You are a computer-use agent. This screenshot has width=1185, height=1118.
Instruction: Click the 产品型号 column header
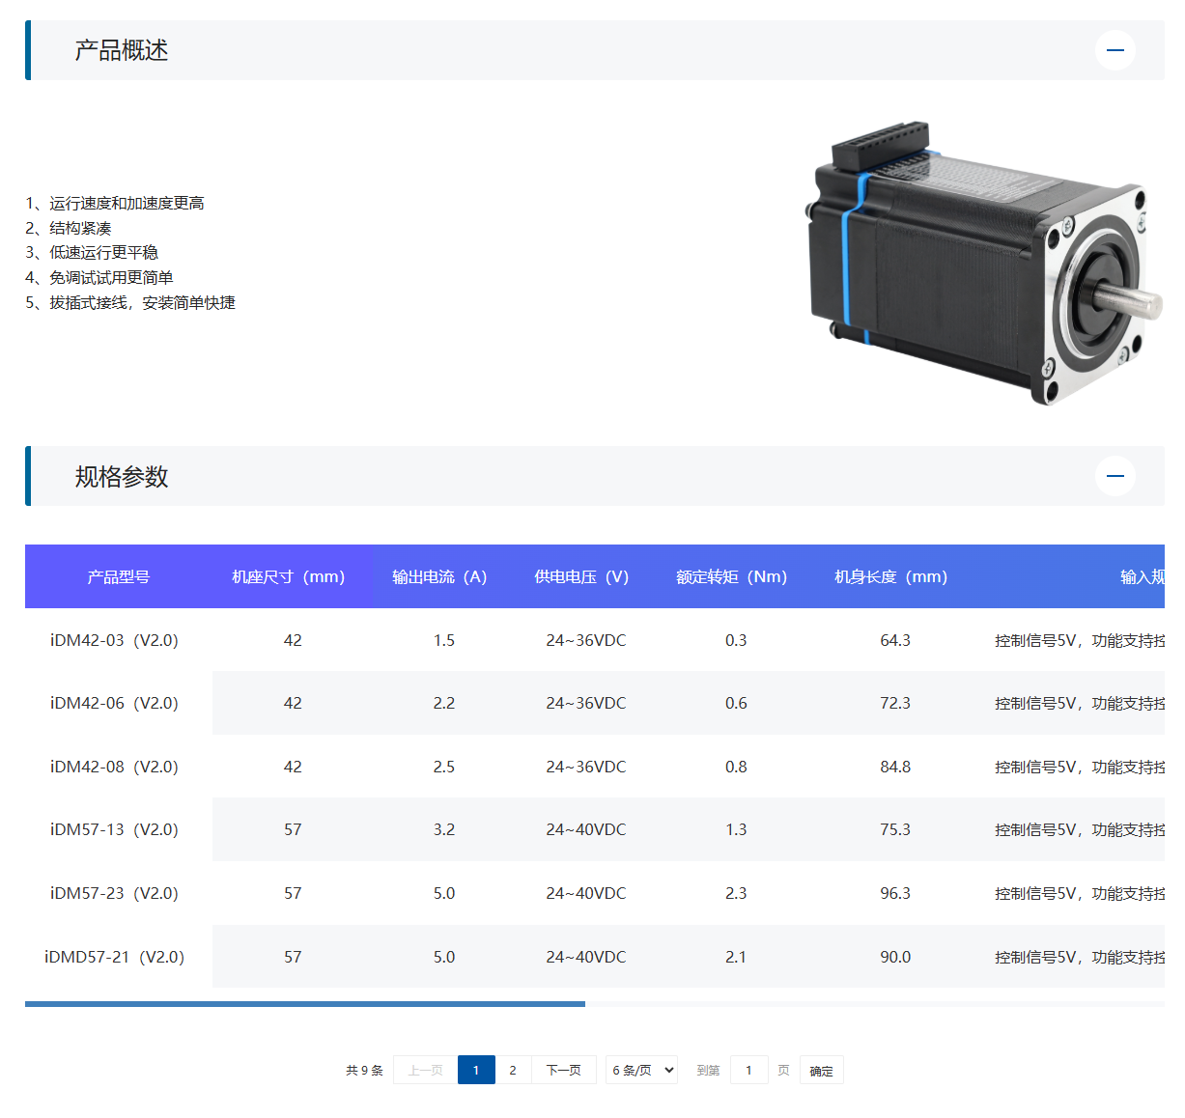[118, 576]
